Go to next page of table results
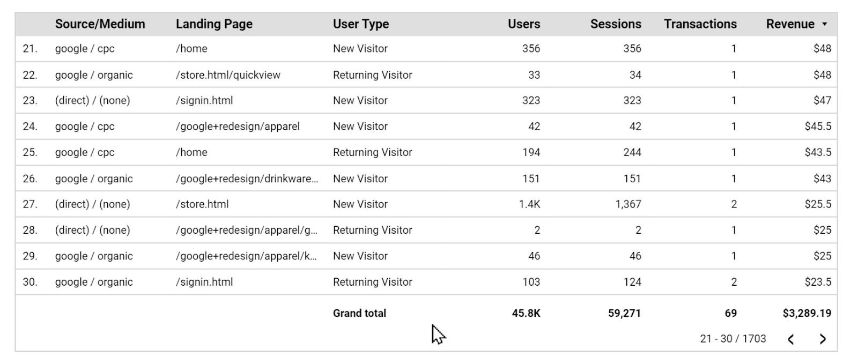 click(823, 339)
